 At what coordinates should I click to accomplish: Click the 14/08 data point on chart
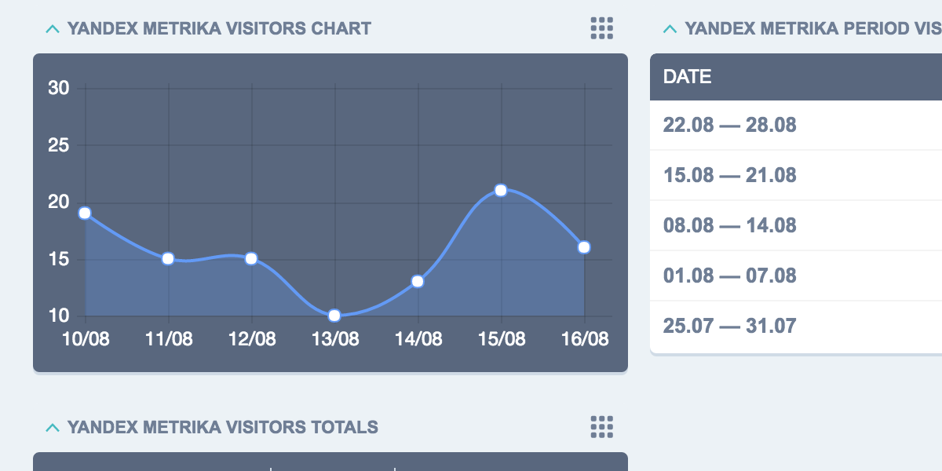click(x=418, y=281)
